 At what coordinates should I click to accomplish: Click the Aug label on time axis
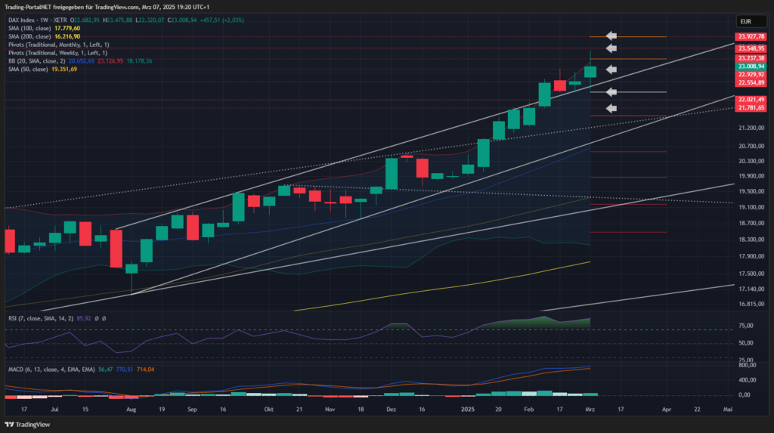[131, 410]
